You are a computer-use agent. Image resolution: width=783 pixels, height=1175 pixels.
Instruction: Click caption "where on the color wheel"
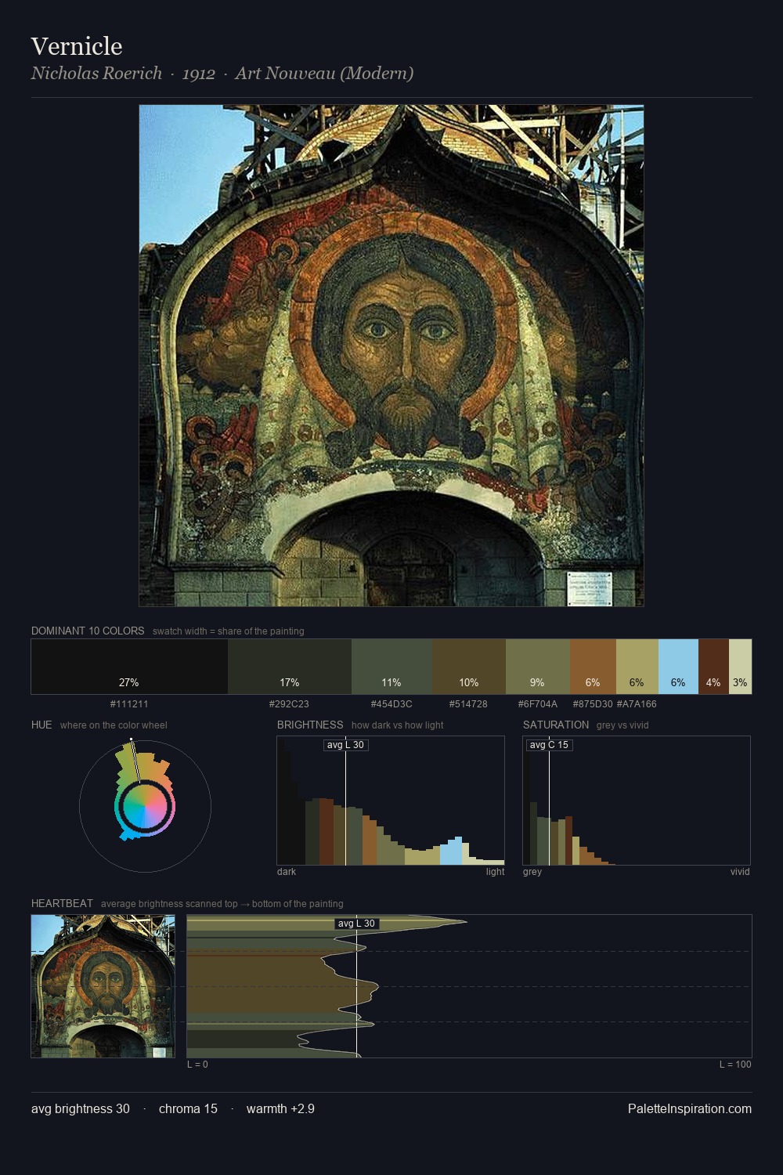[114, 725]
